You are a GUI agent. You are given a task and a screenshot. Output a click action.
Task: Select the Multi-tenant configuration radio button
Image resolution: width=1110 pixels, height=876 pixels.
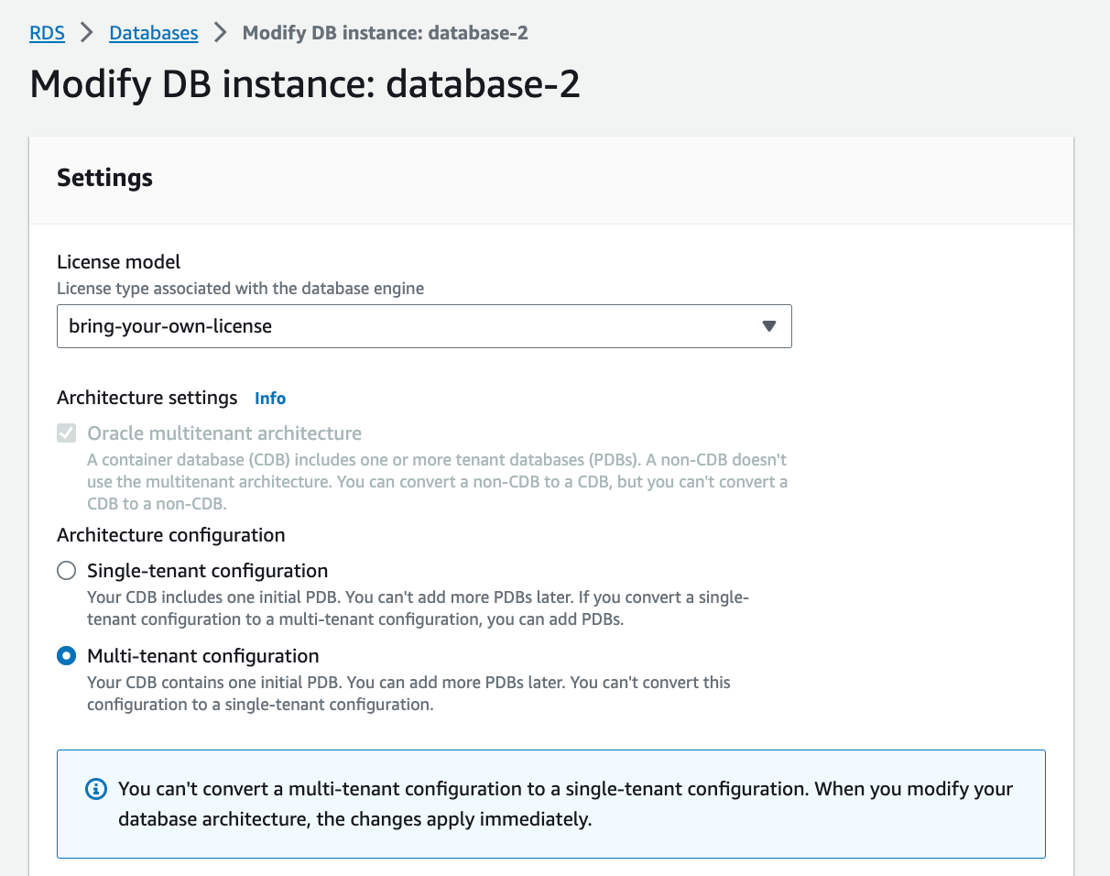coord(67,656)
